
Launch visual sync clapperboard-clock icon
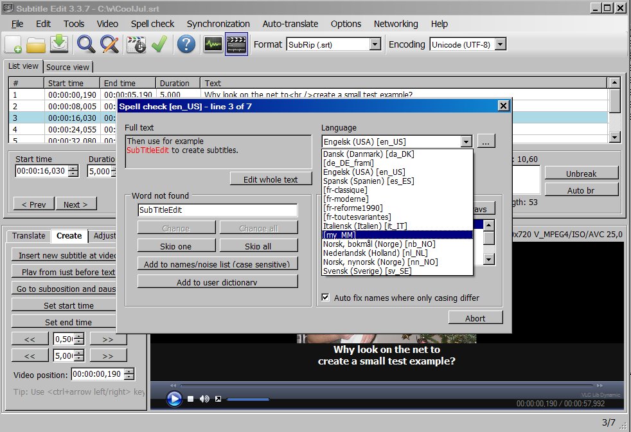136,44
